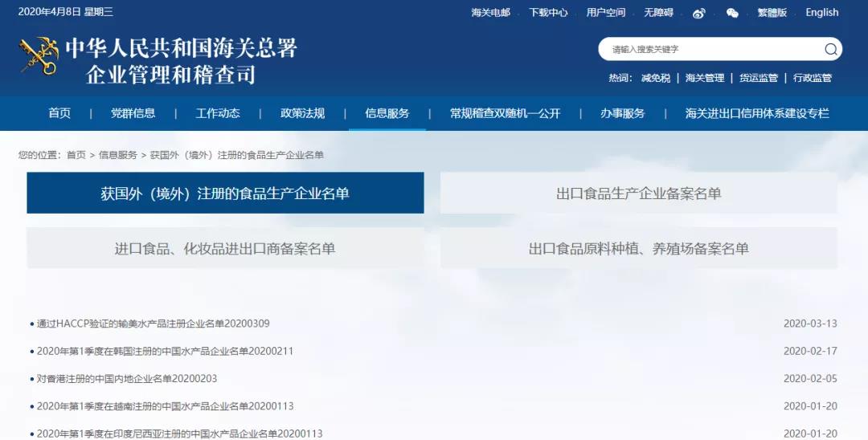
Task: Select hot word 海关管理
Action: (705, 78)
